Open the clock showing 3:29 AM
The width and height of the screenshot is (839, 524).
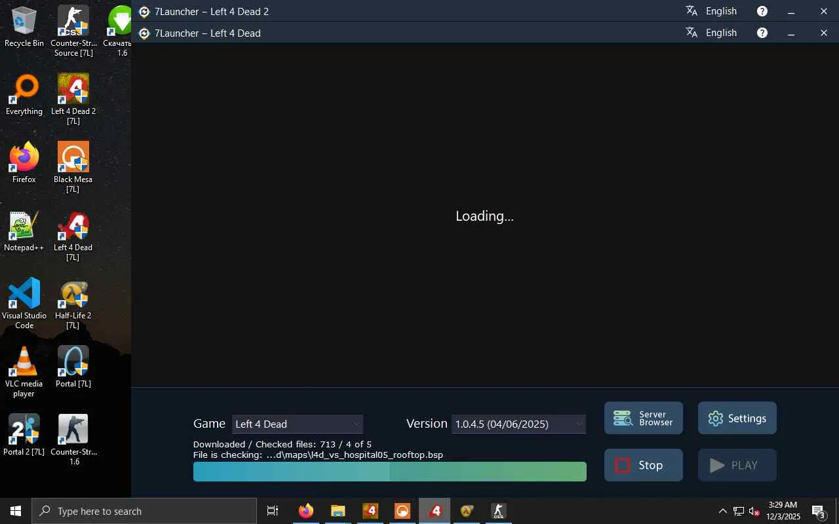[x=783, y=511]
